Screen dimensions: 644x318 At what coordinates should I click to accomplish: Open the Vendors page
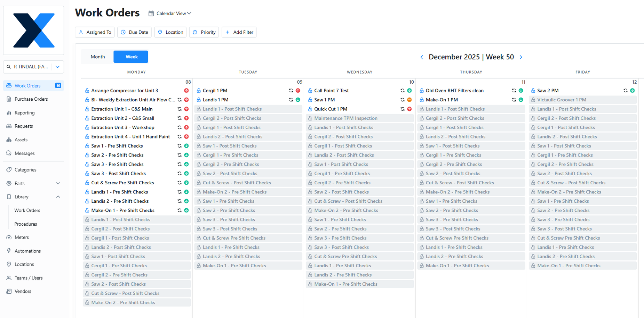[23, 291]
